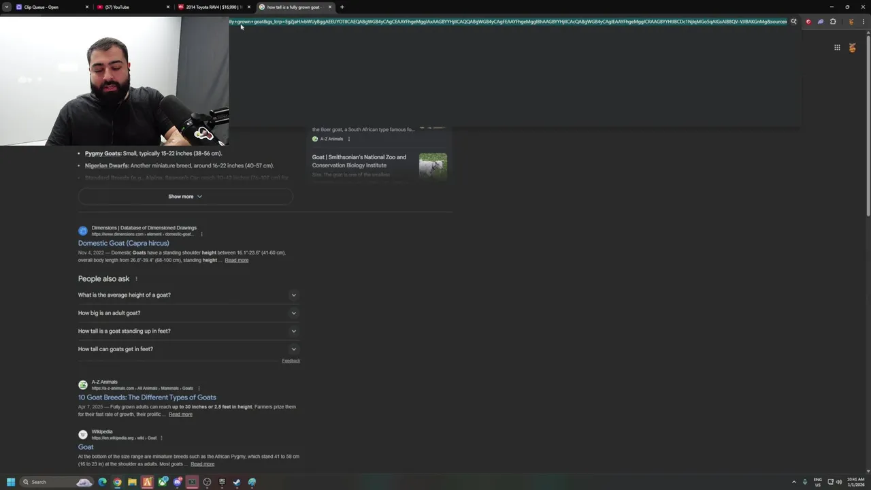Open People also ask options menu
871x490 pixels.
136,279
